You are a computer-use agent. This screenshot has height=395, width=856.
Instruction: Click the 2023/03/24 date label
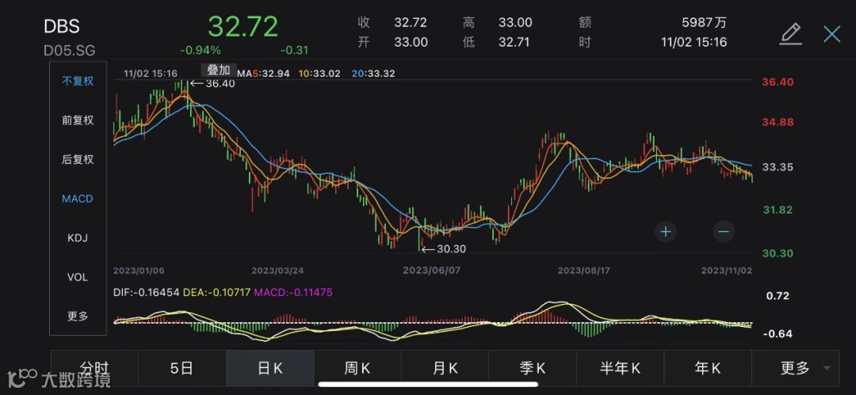point(277,271)
